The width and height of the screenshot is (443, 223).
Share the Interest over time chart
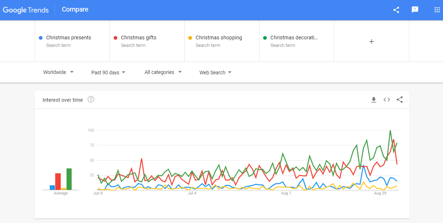pos(400,100)
